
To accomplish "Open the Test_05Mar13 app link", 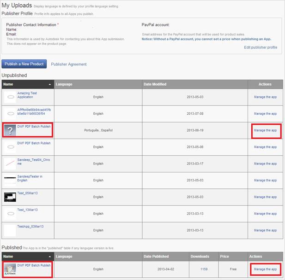I will (27, 193).
